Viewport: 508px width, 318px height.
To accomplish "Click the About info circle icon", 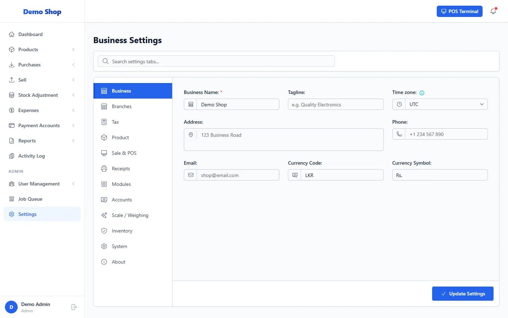I will coord(104,262).
